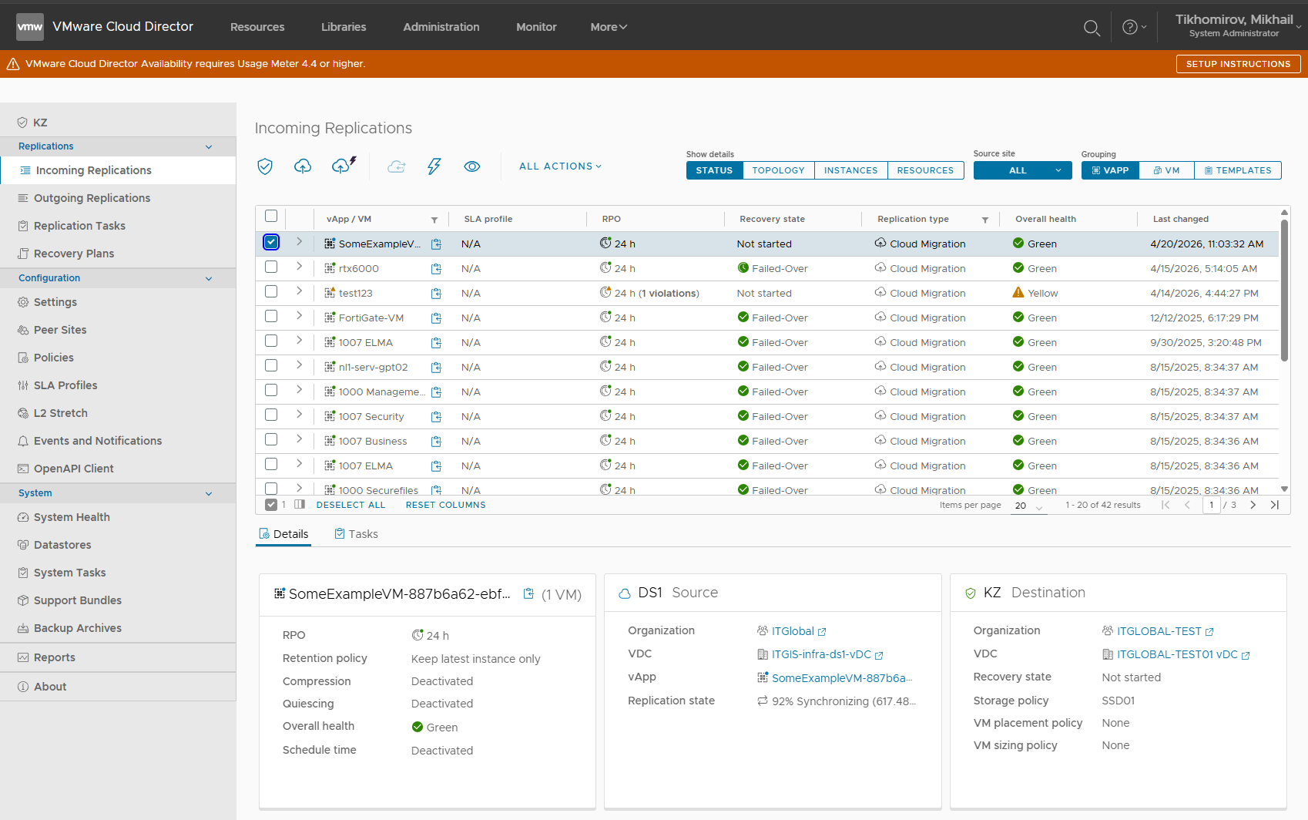This screenshot has height=820, width=1308.
Task: Check the nl1-serv-gpt02 row checkbox
Action: click(271, 365)
